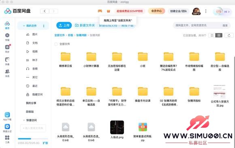Open the 市场情绪指标幅图 folder
The height and width of the screenshot is (148, 235).
point(194,62)
